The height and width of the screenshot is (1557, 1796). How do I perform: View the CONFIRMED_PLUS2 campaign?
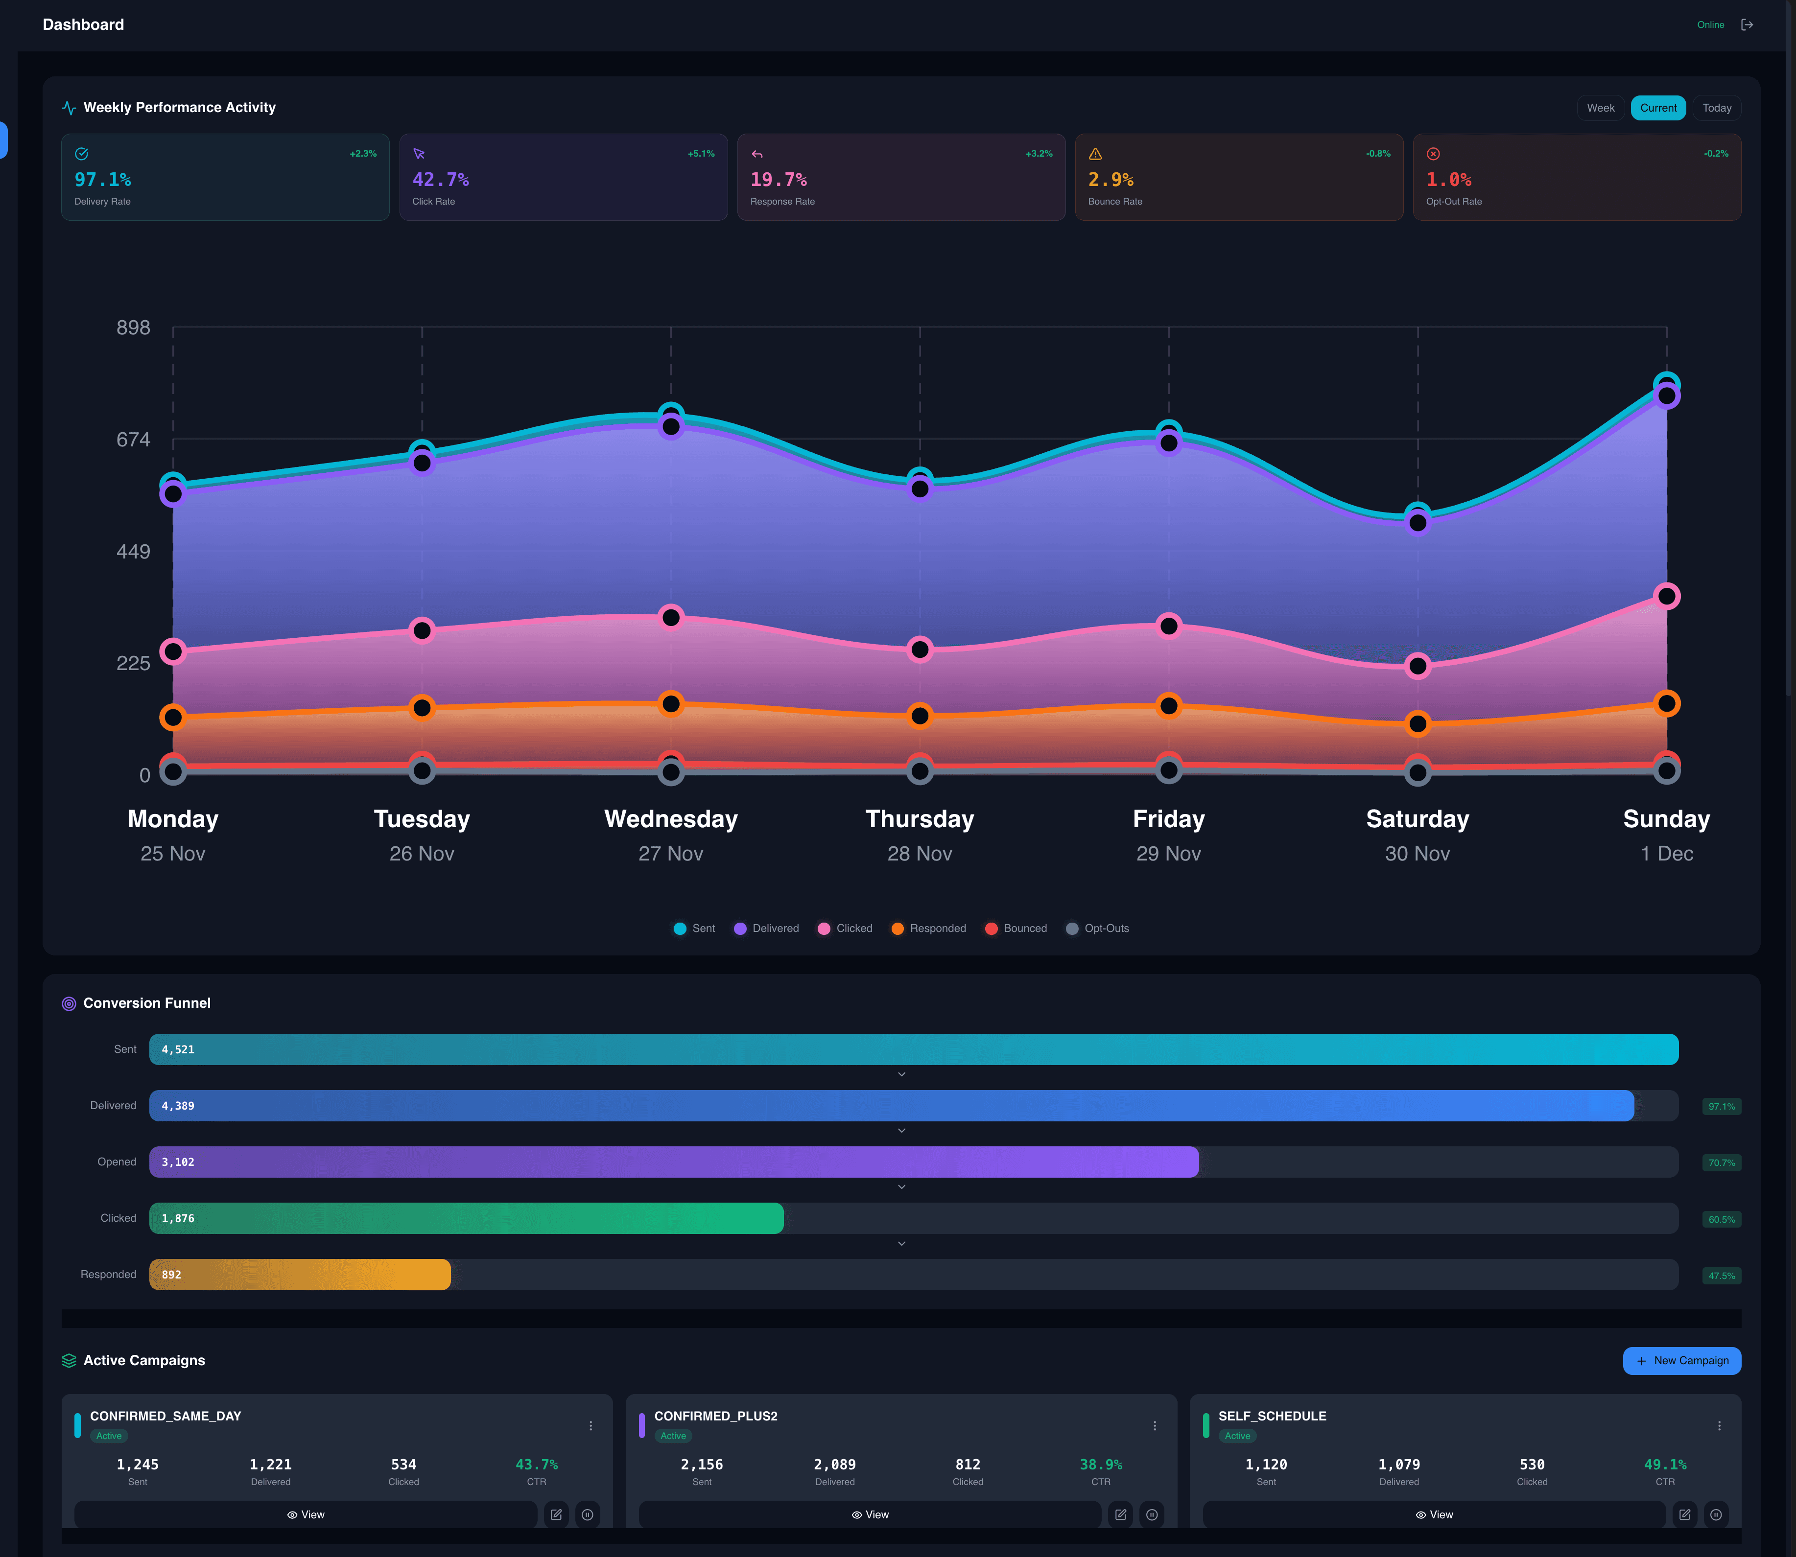tap(870, 1514)
